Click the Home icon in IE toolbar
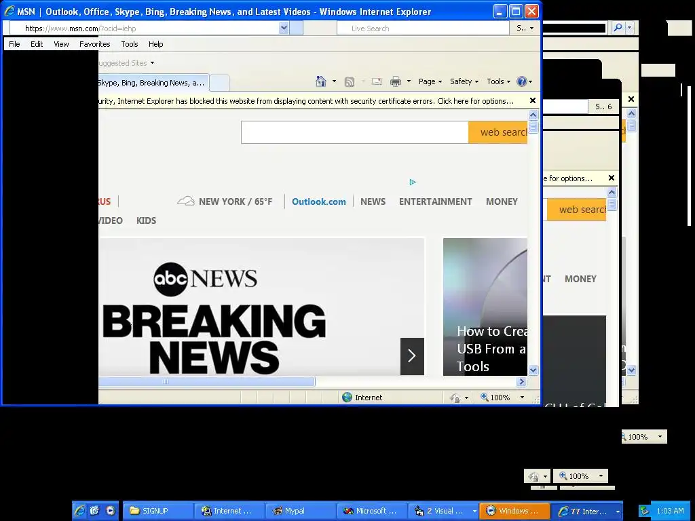 click(321, 81)
